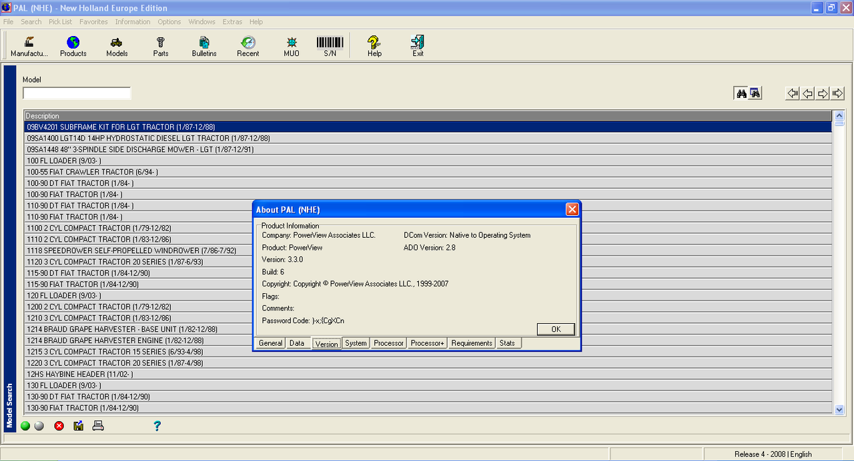Viewport: 854px width, 461px height.
Task: Select 1118 SPEEDROWER SELF-PROPELLED WINDROWER row
Action: pos(428,250)
